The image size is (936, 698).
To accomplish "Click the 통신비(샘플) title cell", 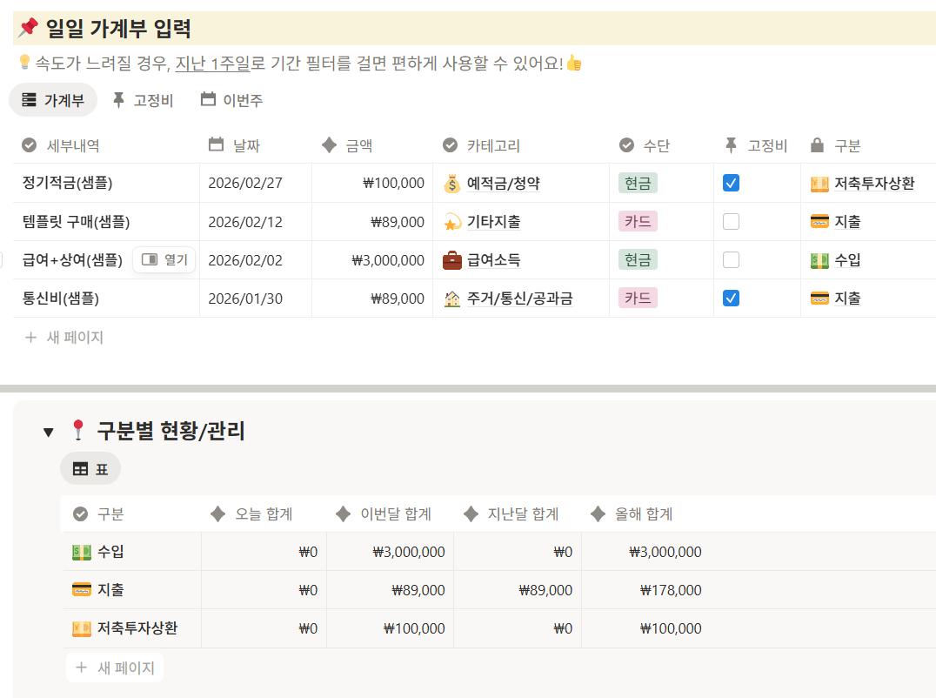I will [x=106, y=299].
